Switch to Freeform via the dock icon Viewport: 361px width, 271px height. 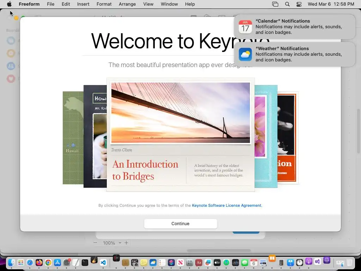208,263
